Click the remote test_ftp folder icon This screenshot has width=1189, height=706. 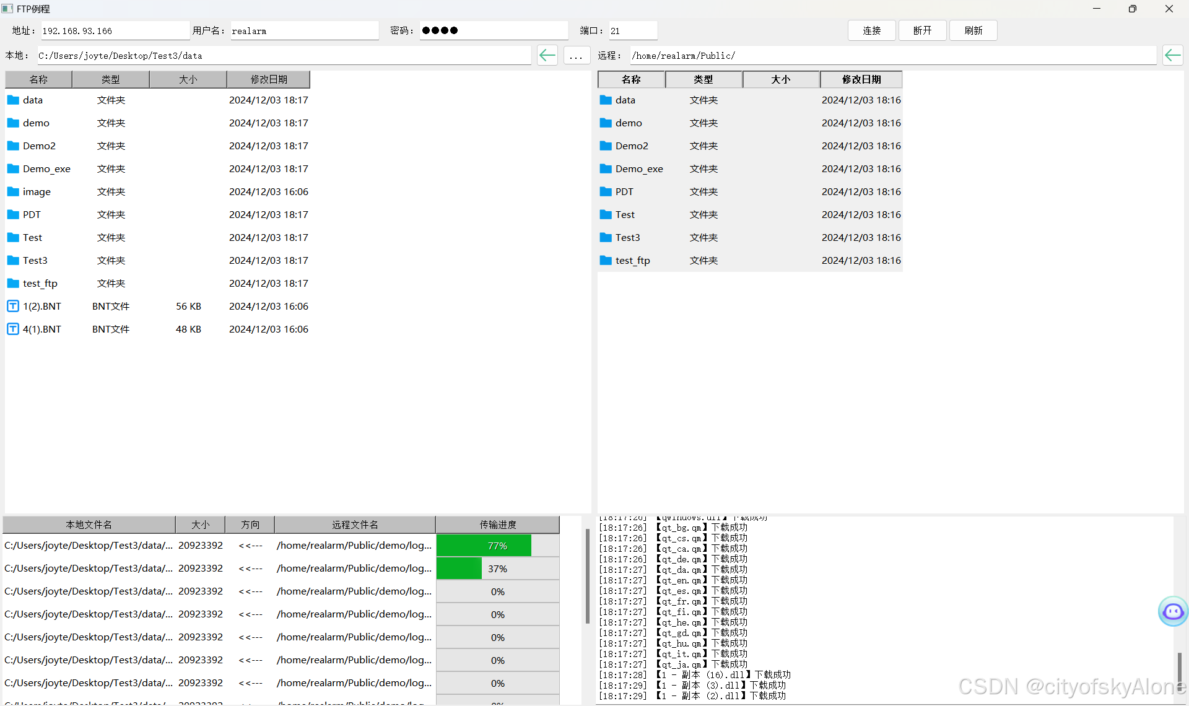tap(606, 260)
